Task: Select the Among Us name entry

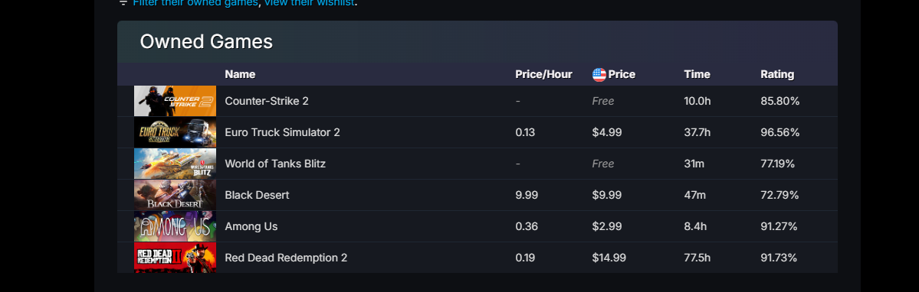Action: click(251, 226)
